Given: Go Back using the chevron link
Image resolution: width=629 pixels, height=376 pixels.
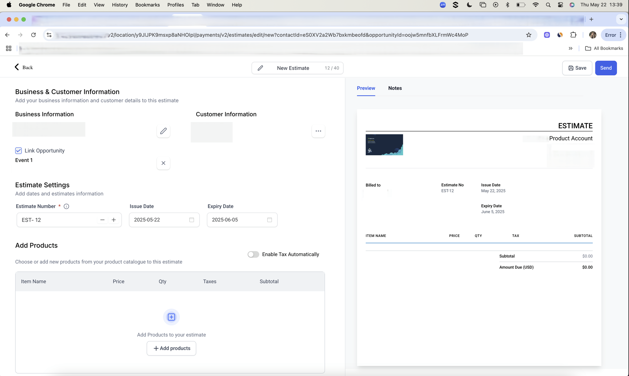Looking at the screenshot, I should (x=24, y=67).
